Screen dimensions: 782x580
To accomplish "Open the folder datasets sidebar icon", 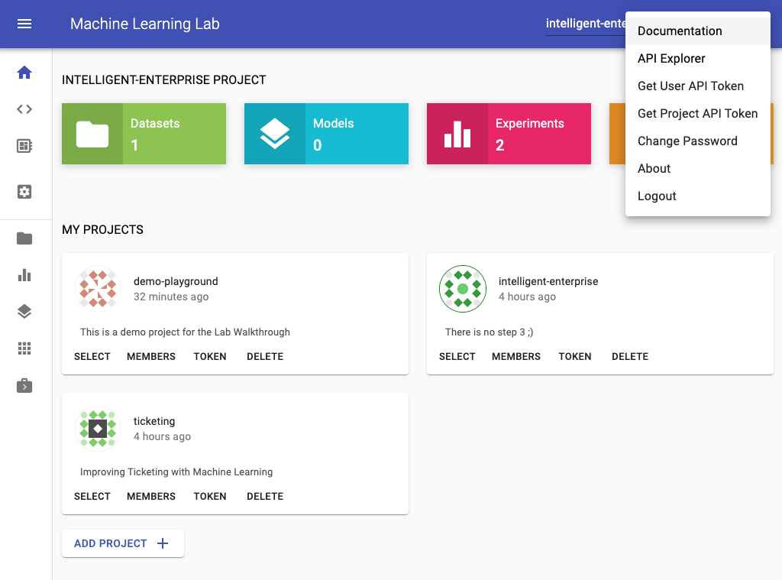I will [24, 238].
